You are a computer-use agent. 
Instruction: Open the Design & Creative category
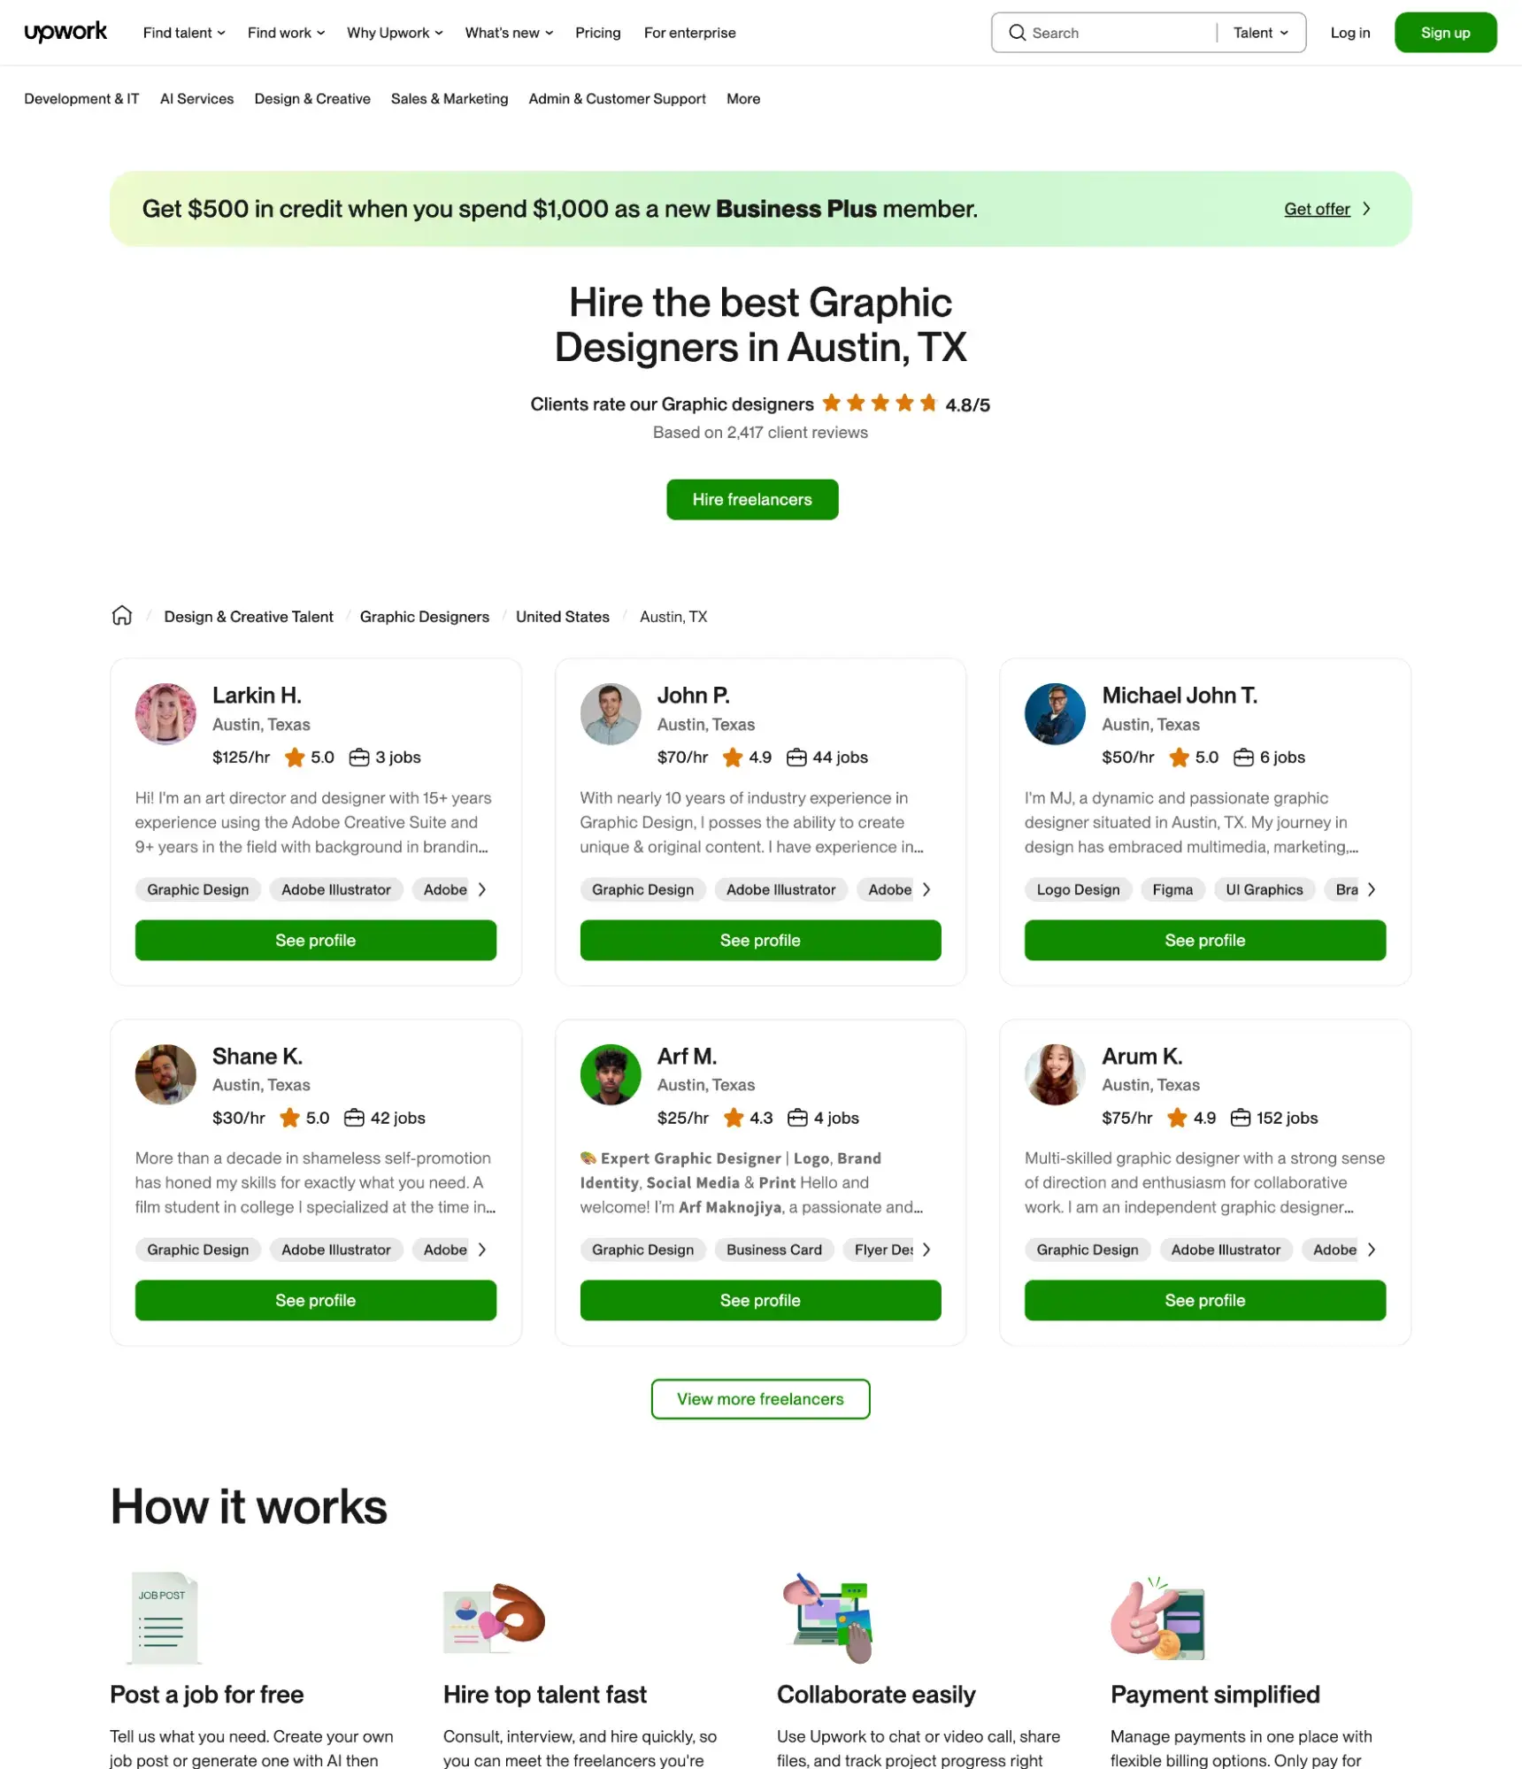(311, 99)
